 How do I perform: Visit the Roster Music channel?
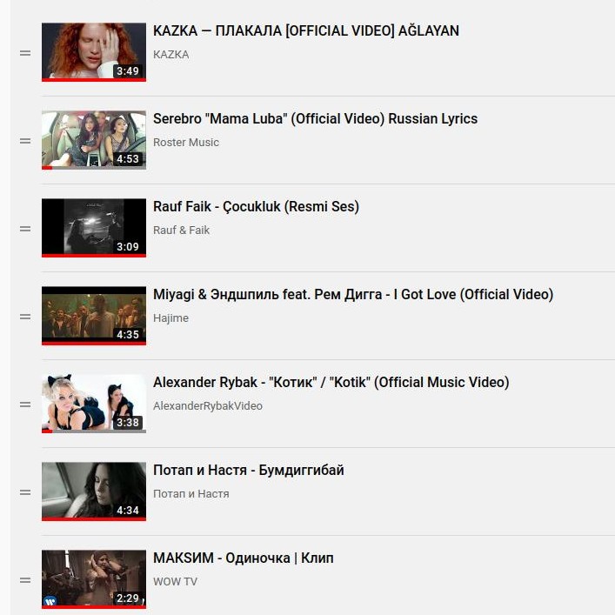coord(186,142)
